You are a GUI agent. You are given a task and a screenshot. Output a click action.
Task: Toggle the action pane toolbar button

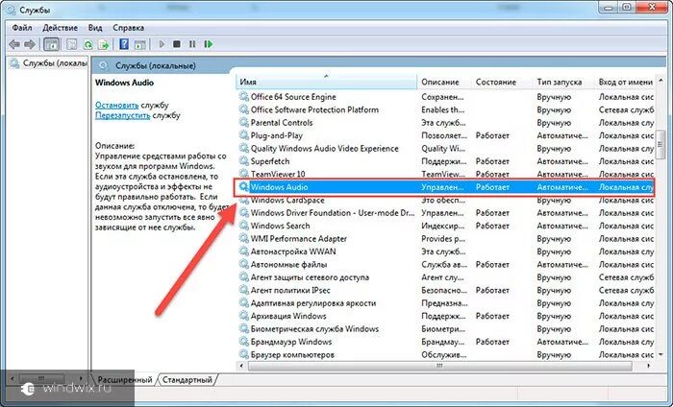click(x=140, y=44)
